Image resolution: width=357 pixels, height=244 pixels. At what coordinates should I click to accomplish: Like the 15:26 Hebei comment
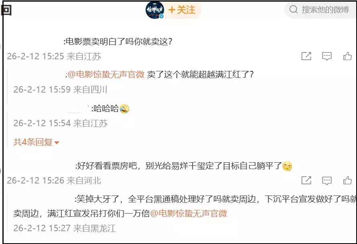click(x=347, y=180)
